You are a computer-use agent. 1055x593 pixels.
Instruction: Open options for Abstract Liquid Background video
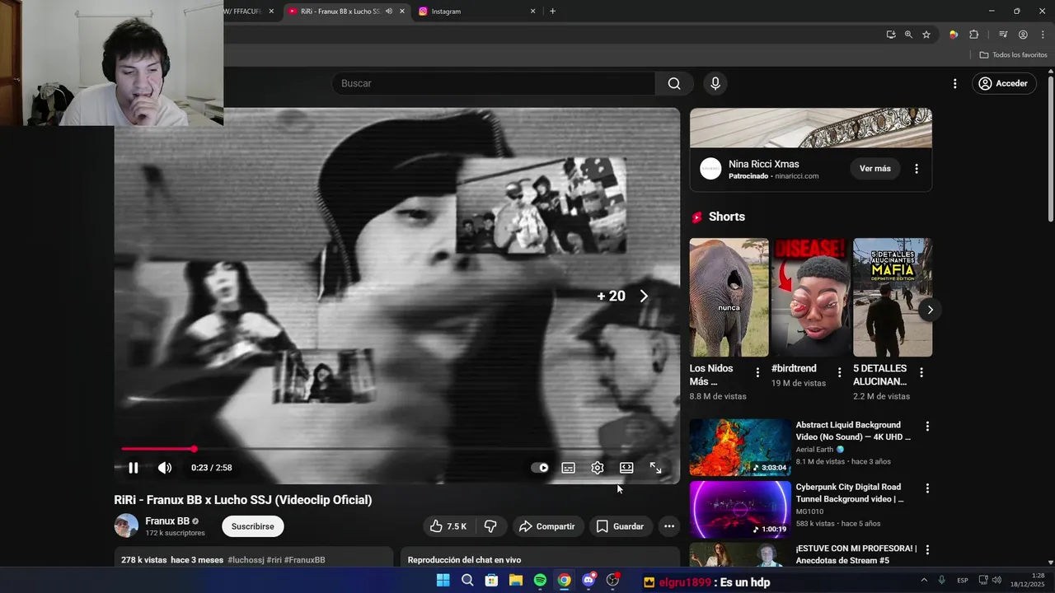point(927,427)
